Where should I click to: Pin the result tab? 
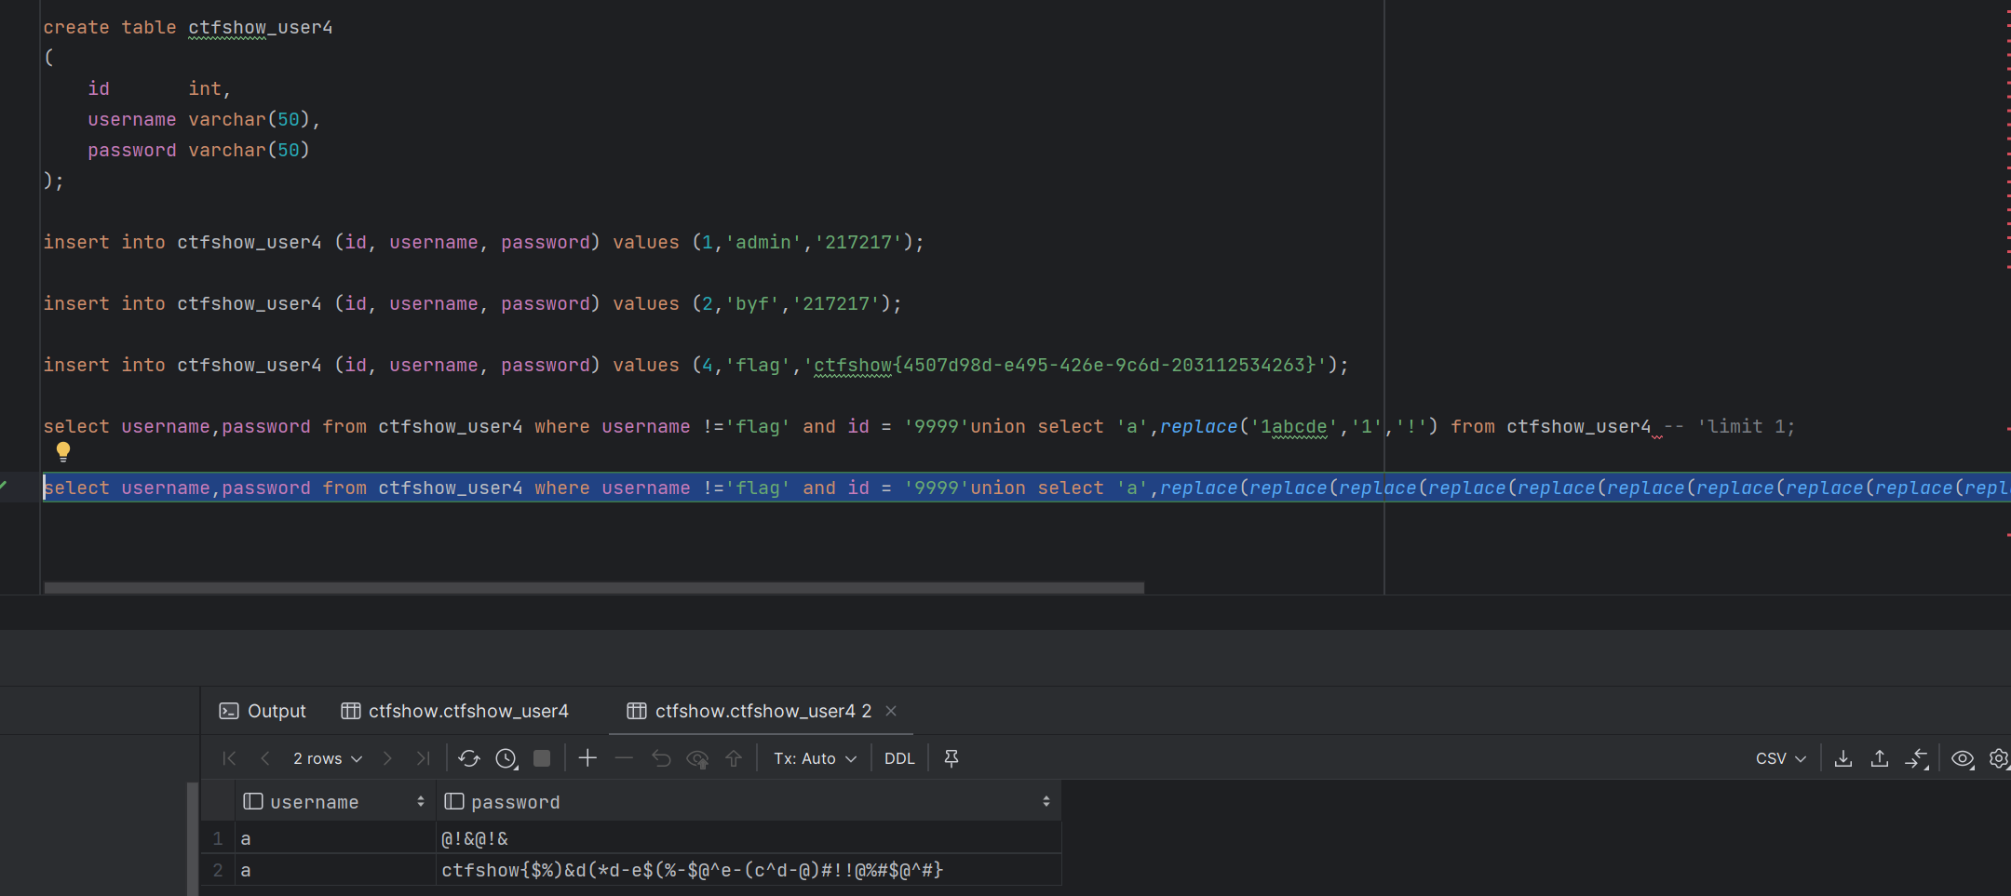(x=952, y=758)
